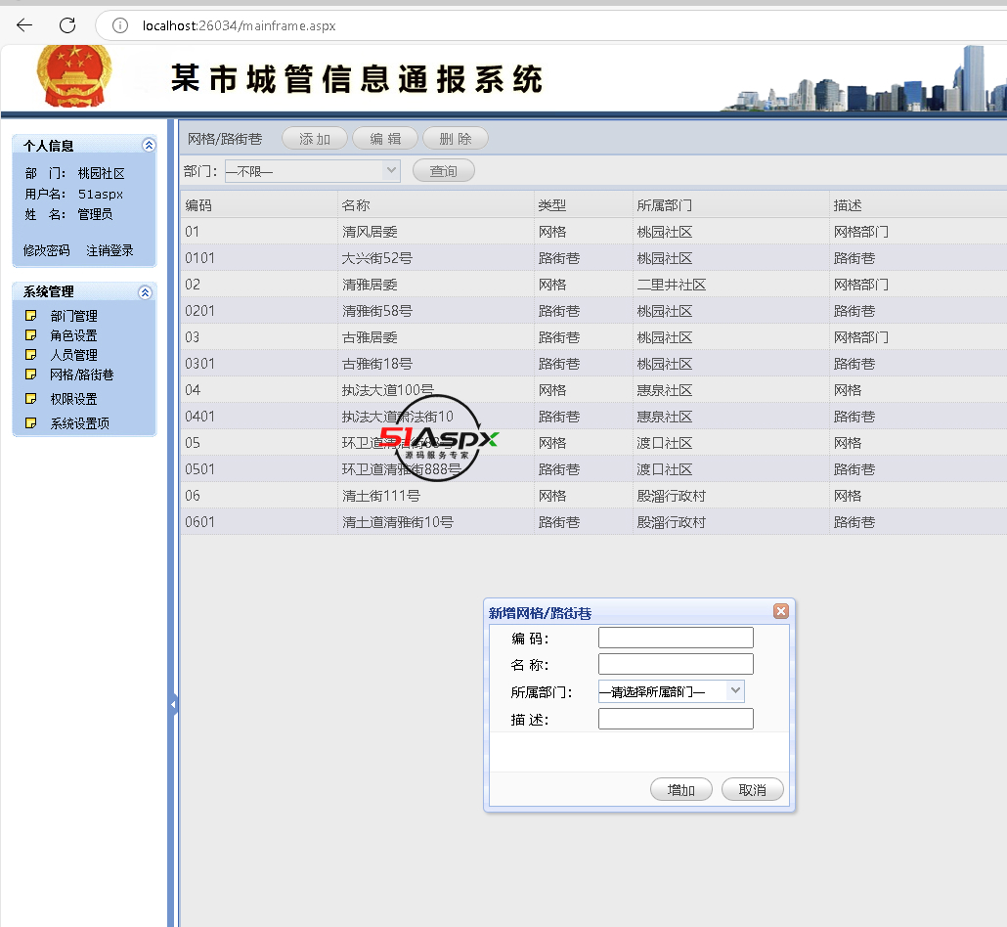Open 网格/路街巷 in the system menu
This screenshot has height=927, width=1007.
(x=82, y=375)
